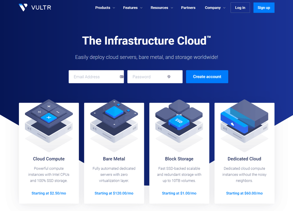Click the Create account button
This screenshot has width=293, height=211.
point(207,77)
